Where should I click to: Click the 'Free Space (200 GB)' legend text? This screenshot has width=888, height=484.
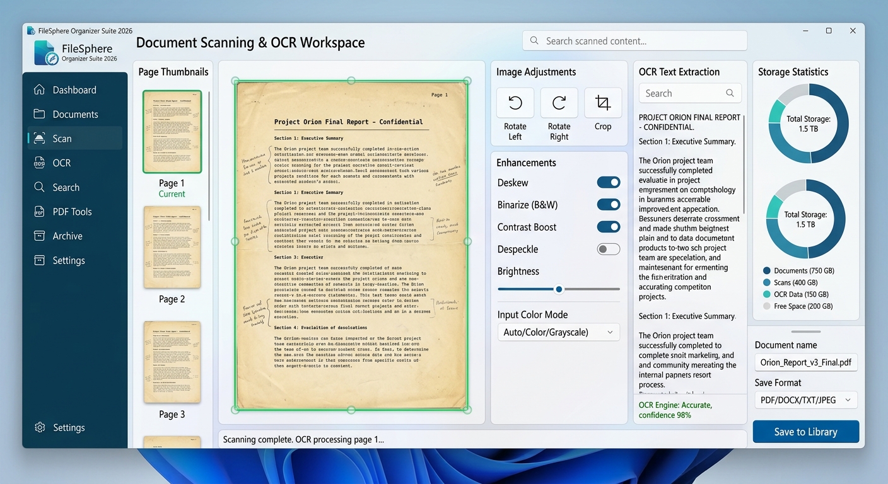803,306
